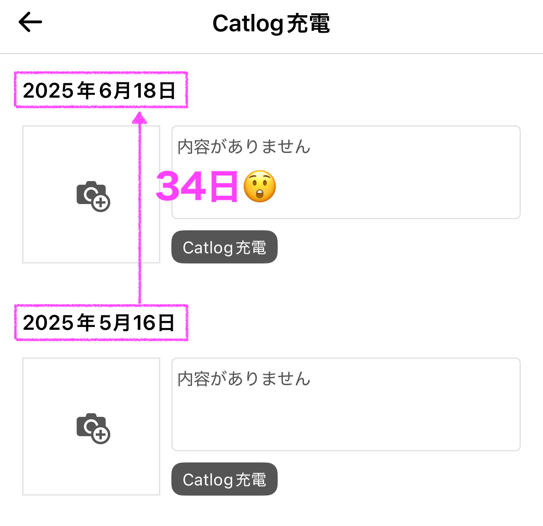The image size is (543, 526).
Task: Click the 2025年6月18日 date heading
Action: pos(99,91)
